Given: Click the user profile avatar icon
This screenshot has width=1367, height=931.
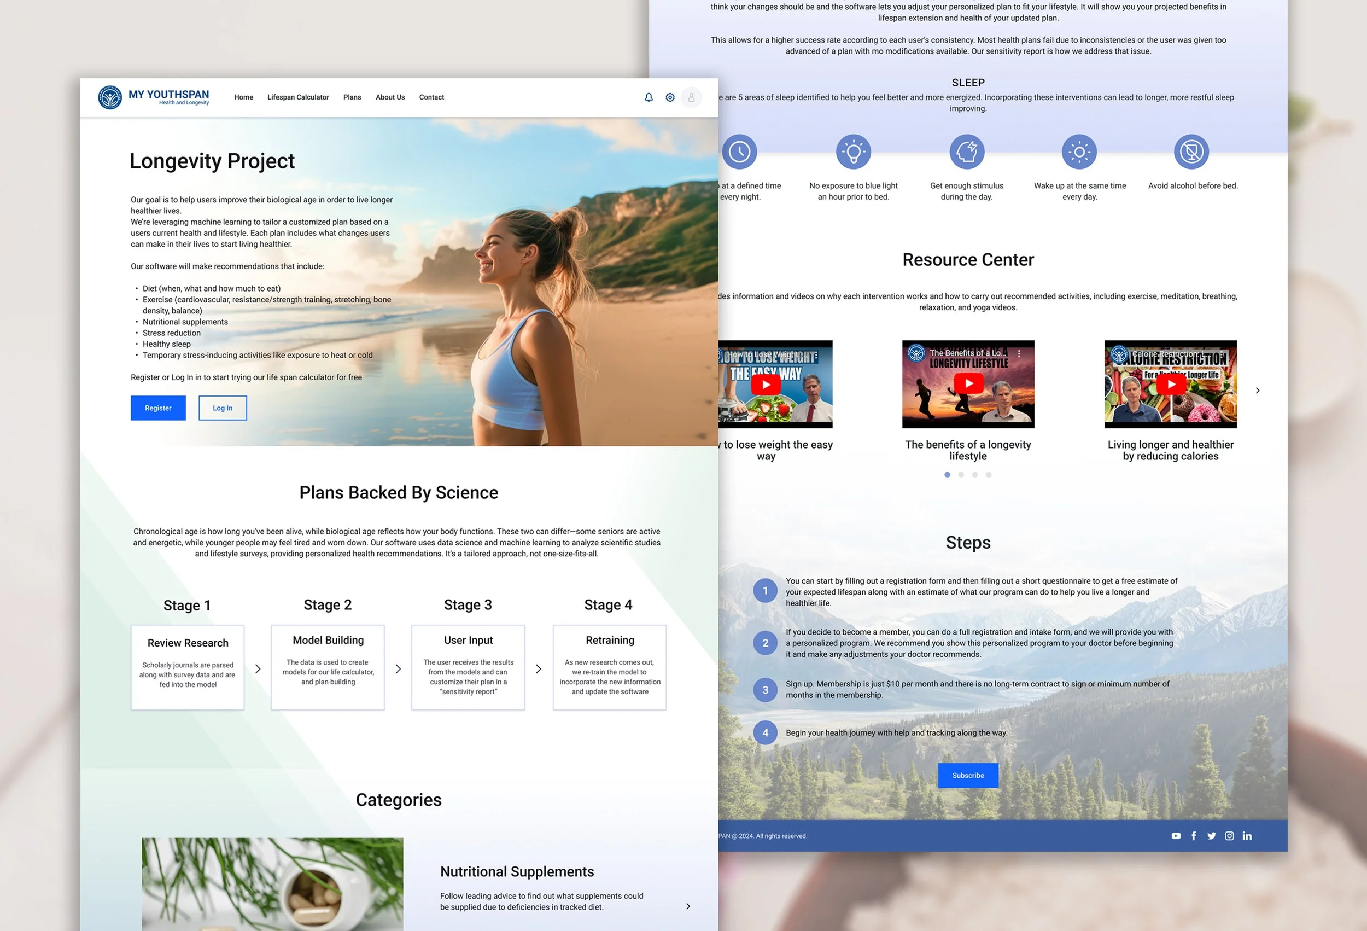Looking at the screenshot, I should tap(691, 97).
